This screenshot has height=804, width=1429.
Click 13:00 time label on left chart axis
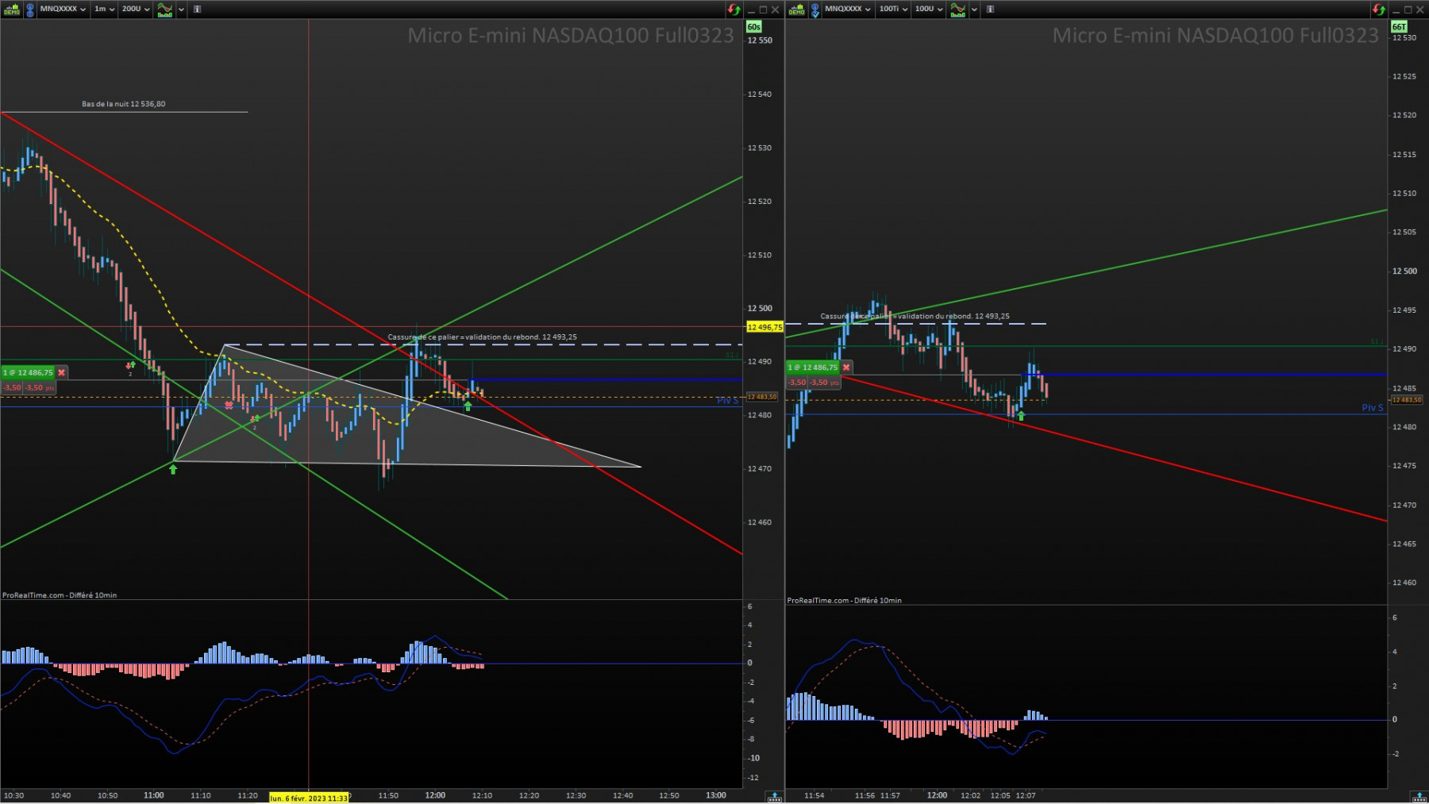pyautogui.click(x=716, y=795)
